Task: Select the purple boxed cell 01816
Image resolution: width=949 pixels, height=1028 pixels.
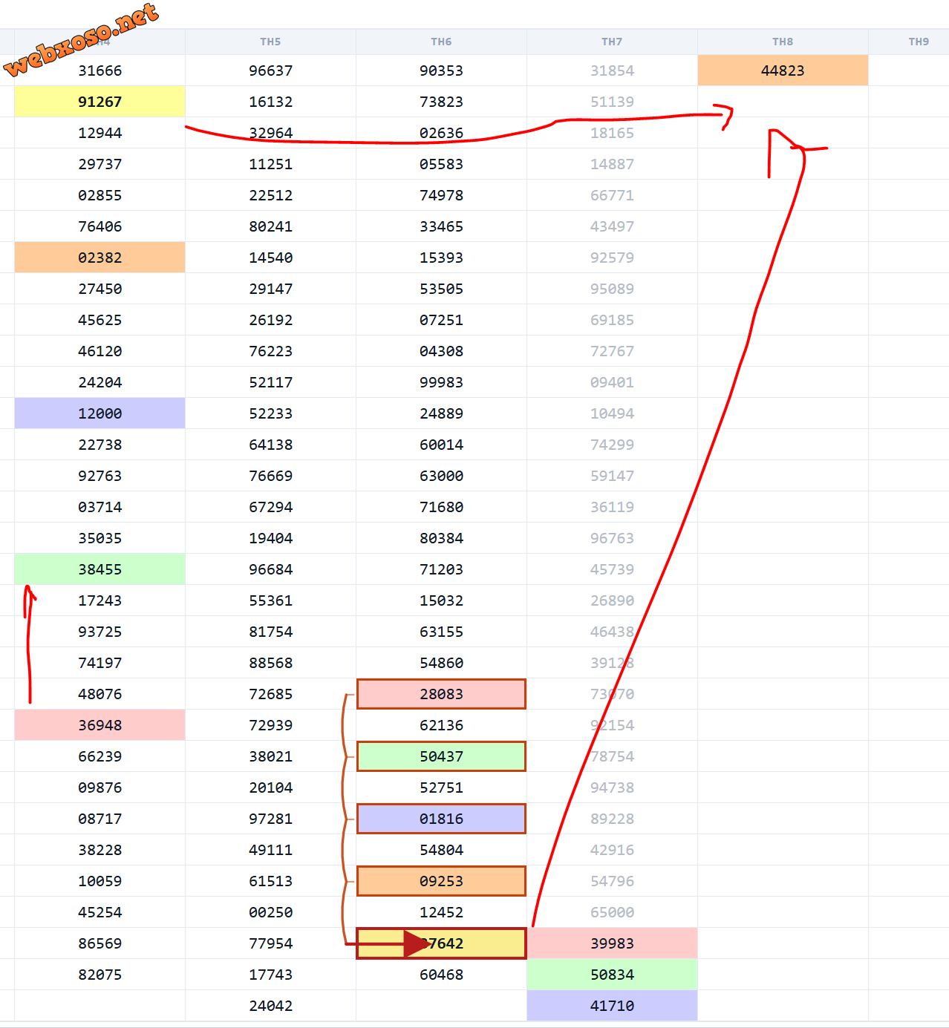Action: tap(441, 819)
